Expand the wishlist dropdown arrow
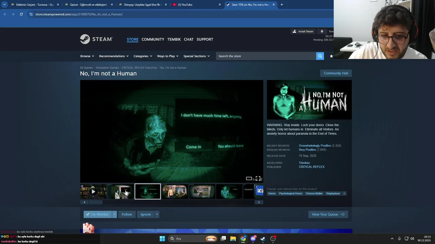The width and height of the screenshot is (435, 244). pos(115,214)
